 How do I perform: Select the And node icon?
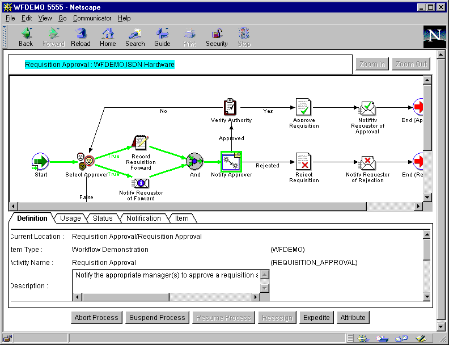(194, 161)
